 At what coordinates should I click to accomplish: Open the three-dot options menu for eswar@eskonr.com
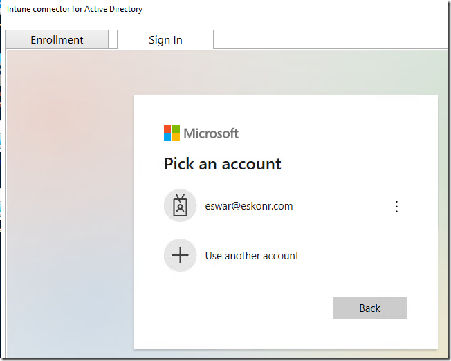point(396,207)
